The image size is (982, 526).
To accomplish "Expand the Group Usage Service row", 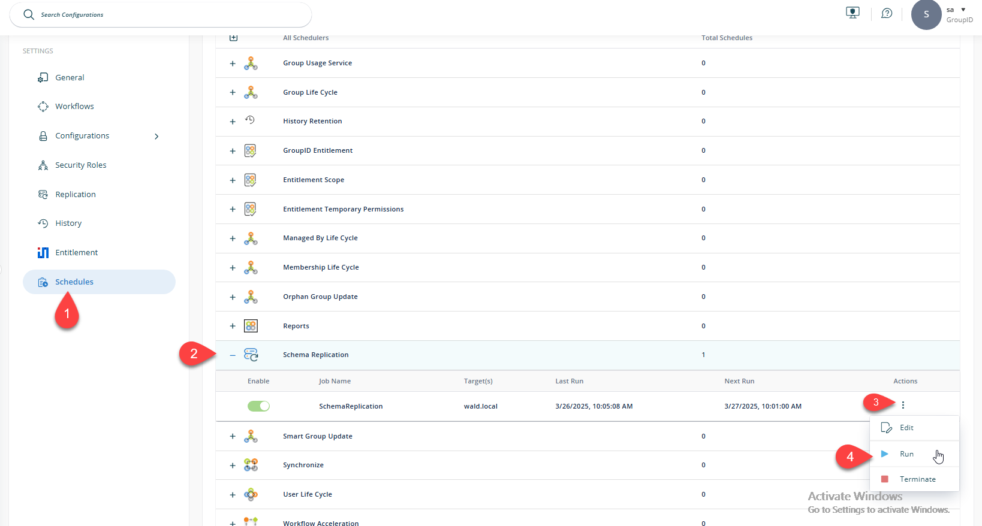I will point(233,63).
